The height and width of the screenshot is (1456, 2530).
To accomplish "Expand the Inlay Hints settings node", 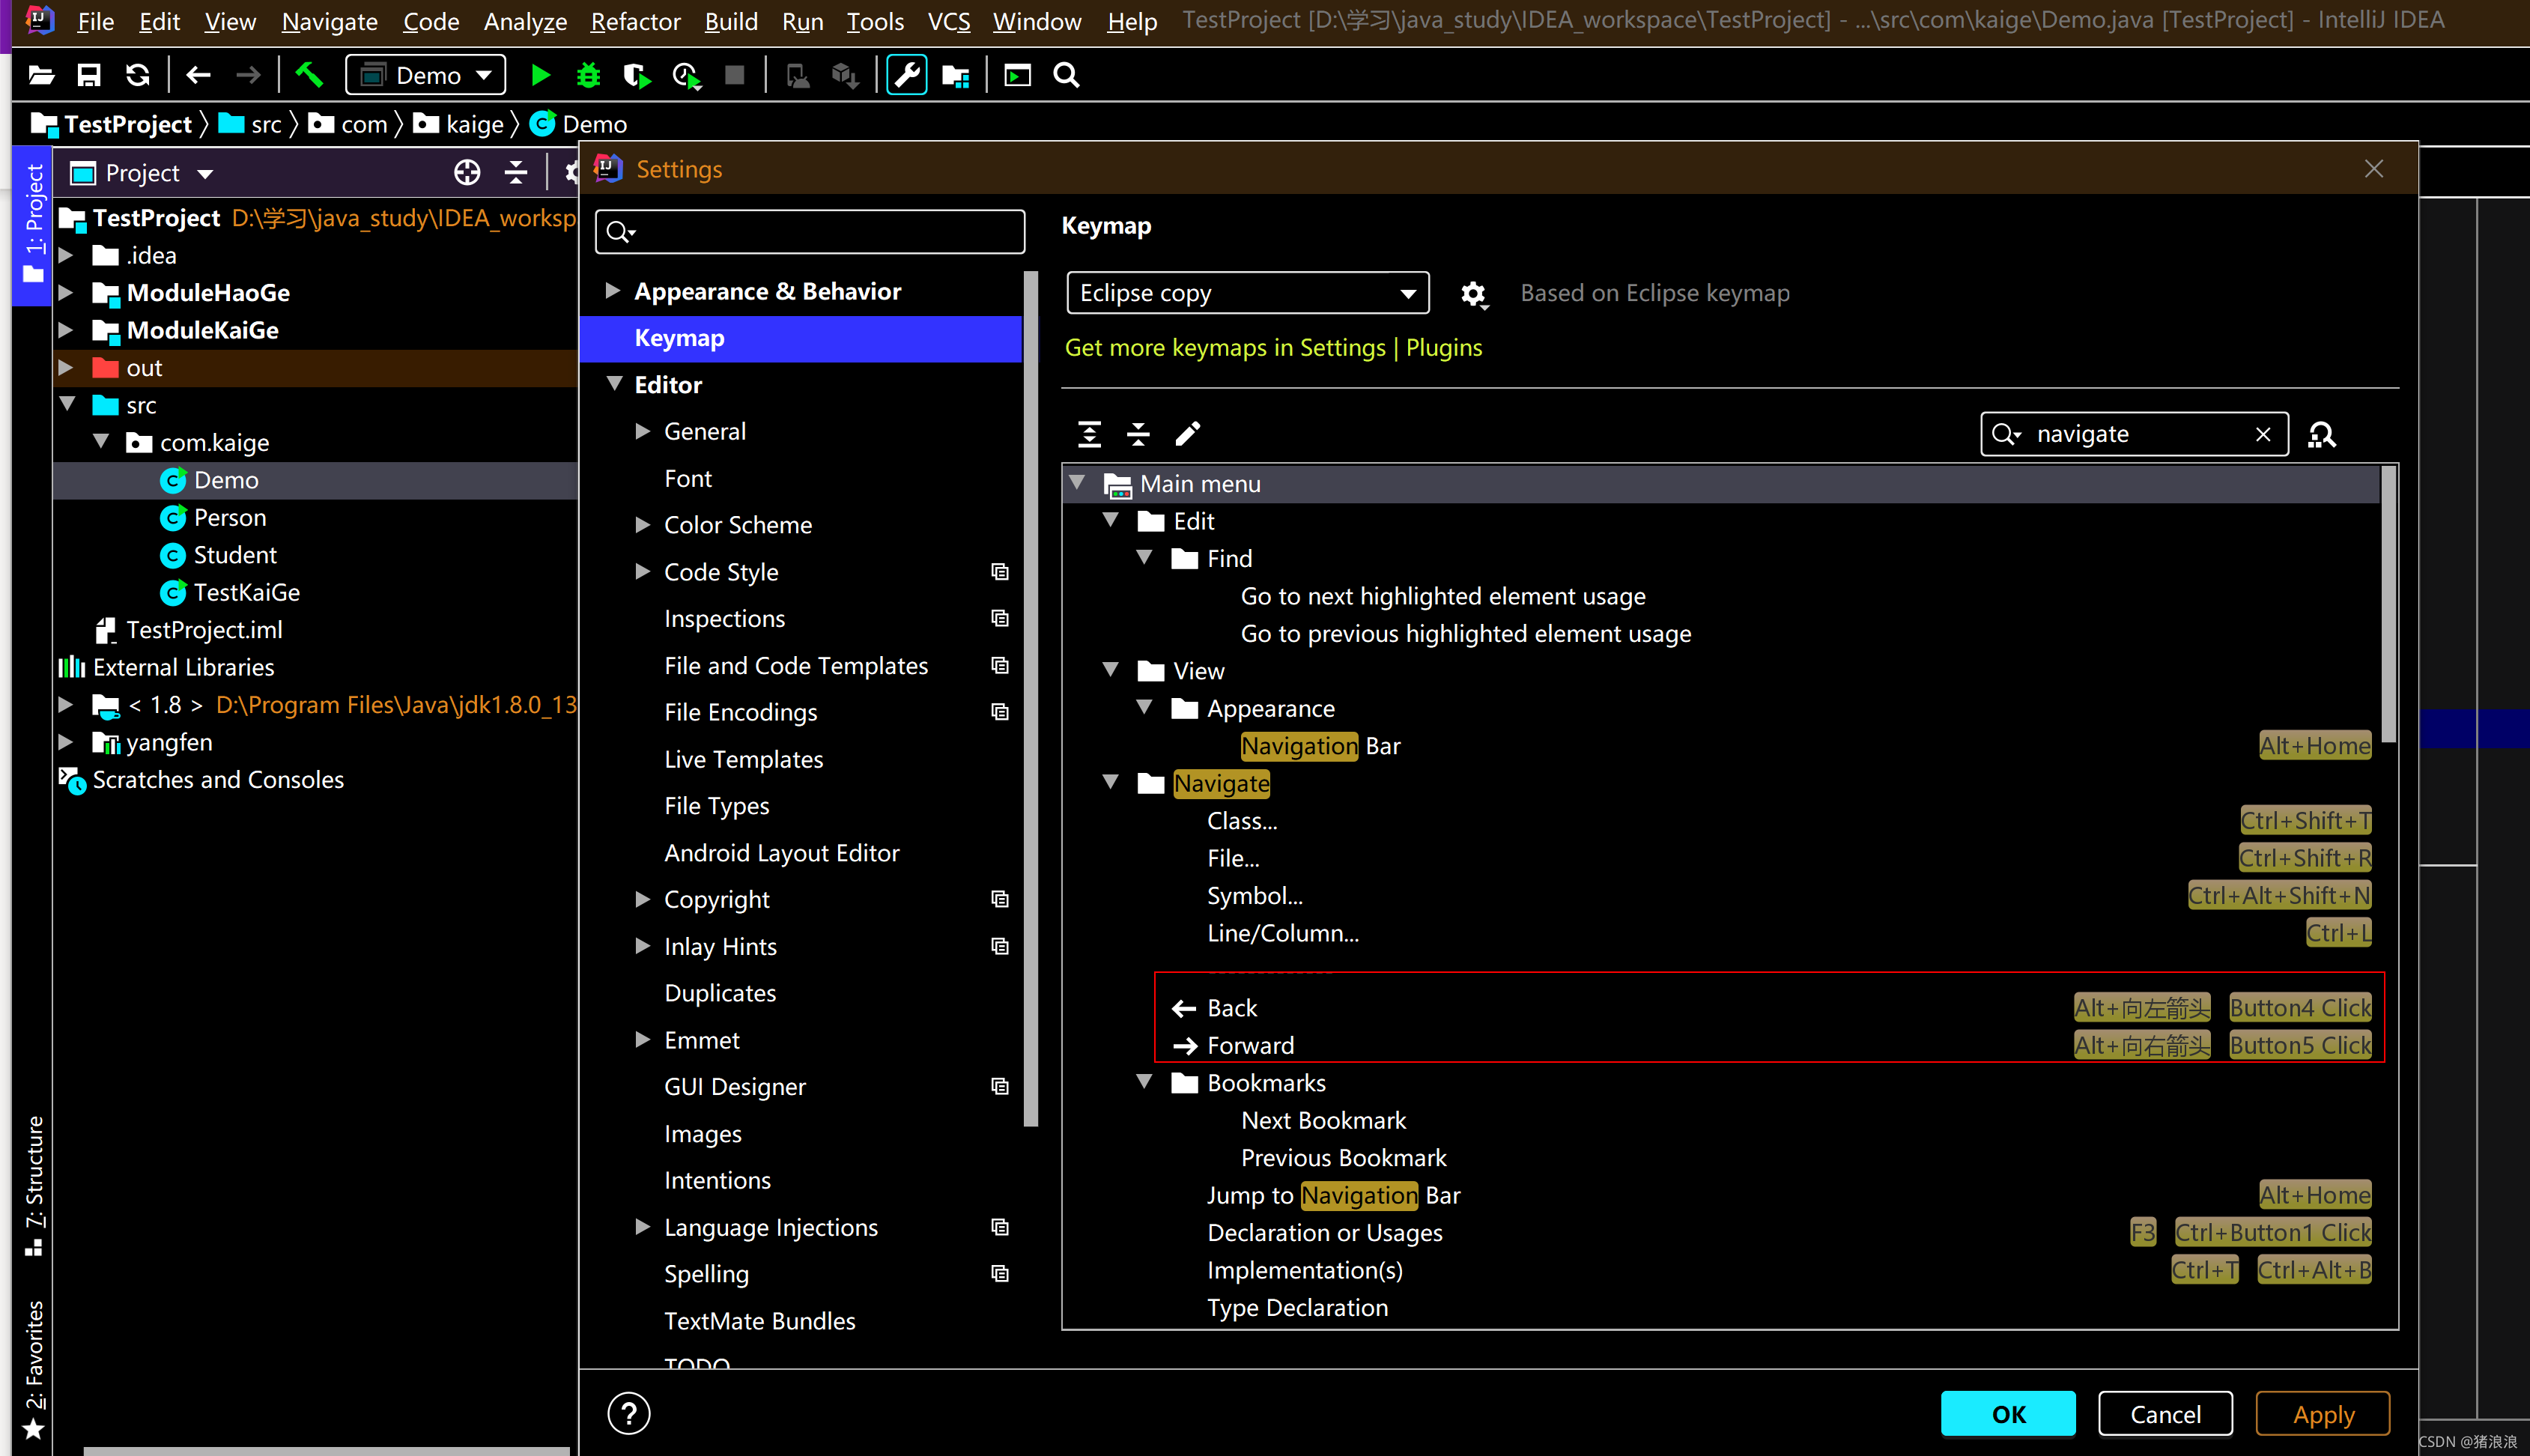I will coord(642,946).
